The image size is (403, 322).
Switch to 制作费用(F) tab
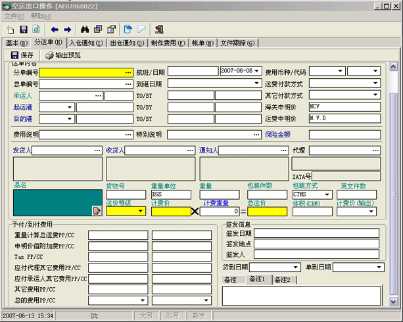click(168, 43)
